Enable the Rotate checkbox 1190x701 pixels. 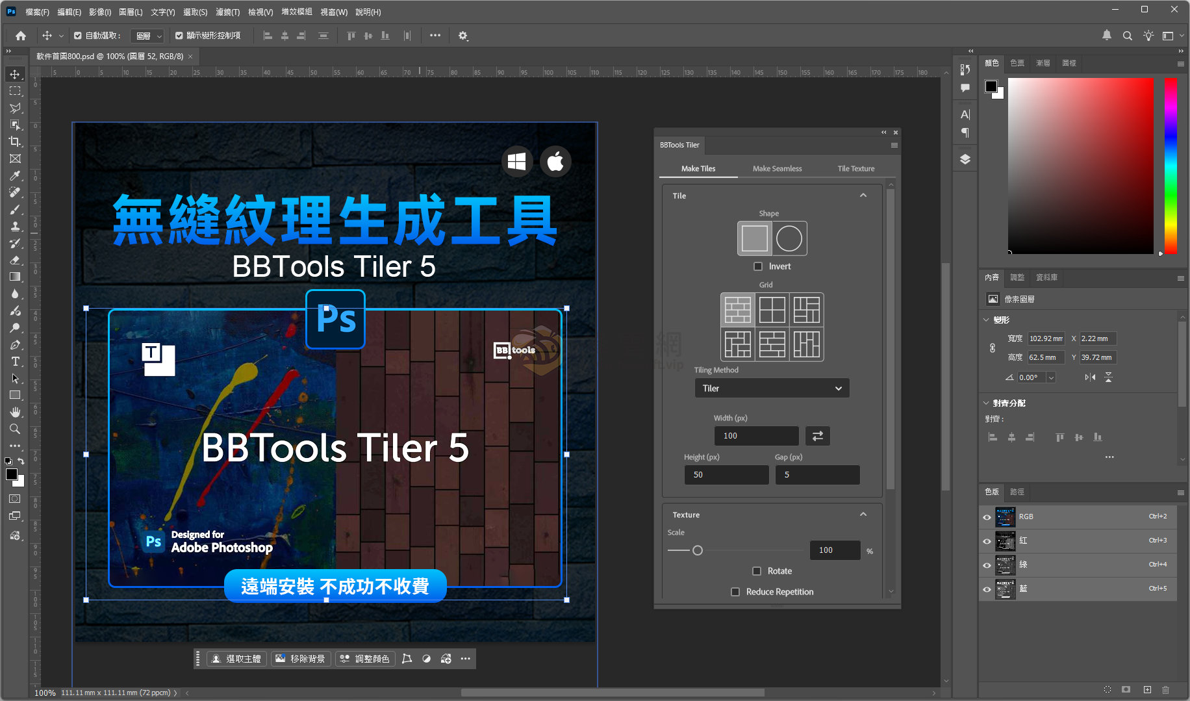click(x=757, y=571)
